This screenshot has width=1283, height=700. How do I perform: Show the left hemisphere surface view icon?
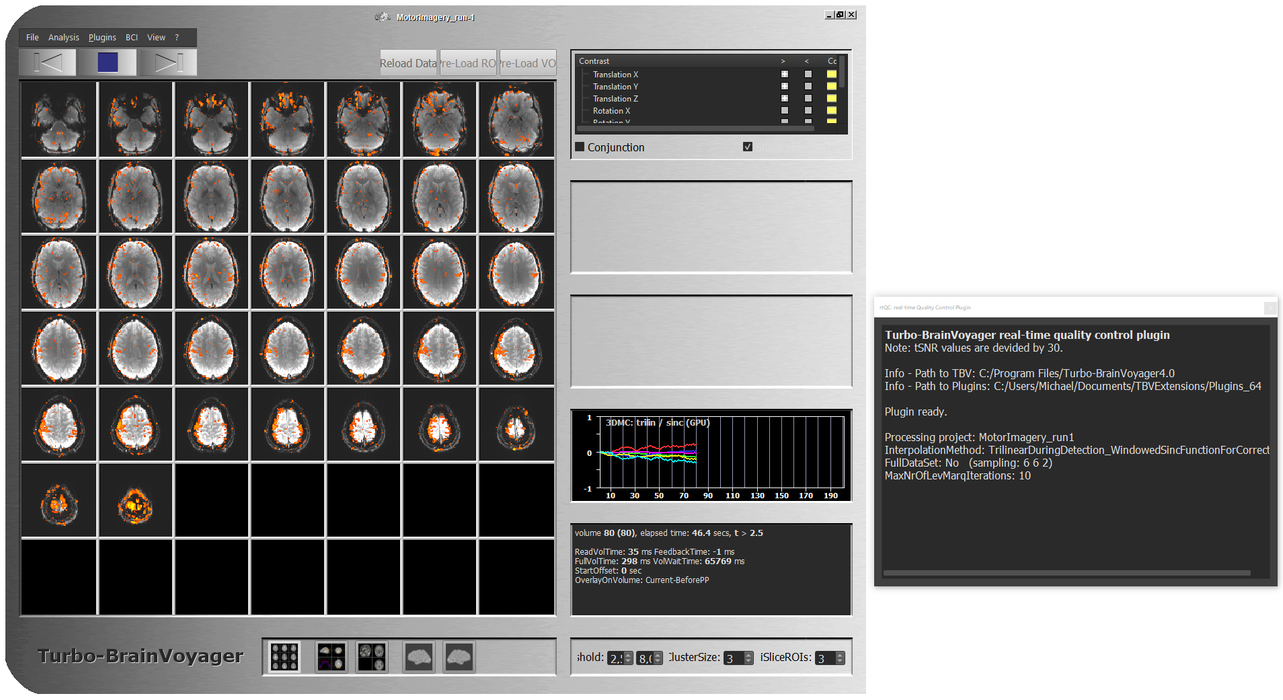419,657
